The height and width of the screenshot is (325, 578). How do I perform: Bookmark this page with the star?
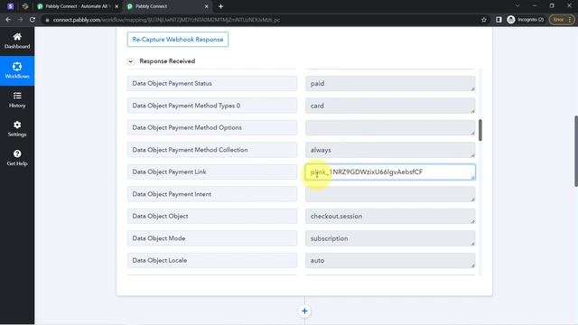click(x=484, y=20)
